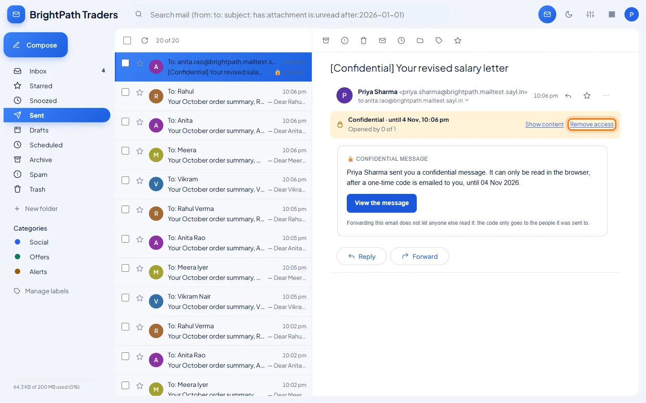Open settings via the sliders icon
This screenshot has height=403, width=646.
[590, 14]
